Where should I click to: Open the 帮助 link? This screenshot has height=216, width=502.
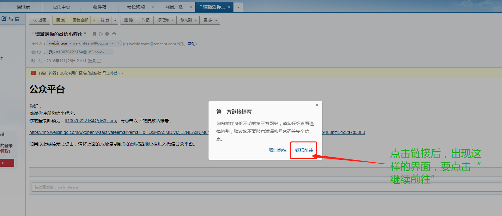pos(191,44)
